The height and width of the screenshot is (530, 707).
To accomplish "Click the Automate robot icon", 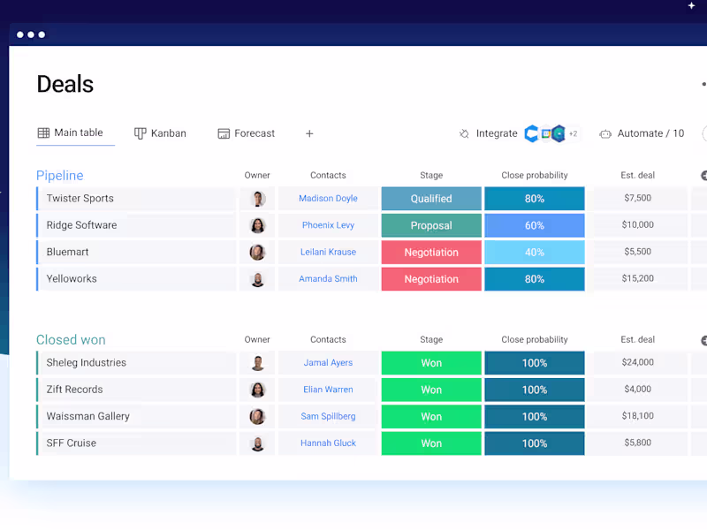I will [605, 134].
